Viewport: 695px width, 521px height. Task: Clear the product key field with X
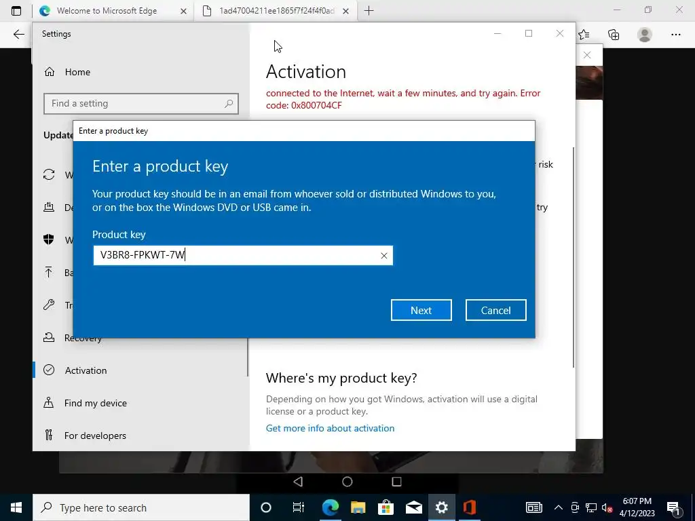pyautogui.click(x=384, y=256)
